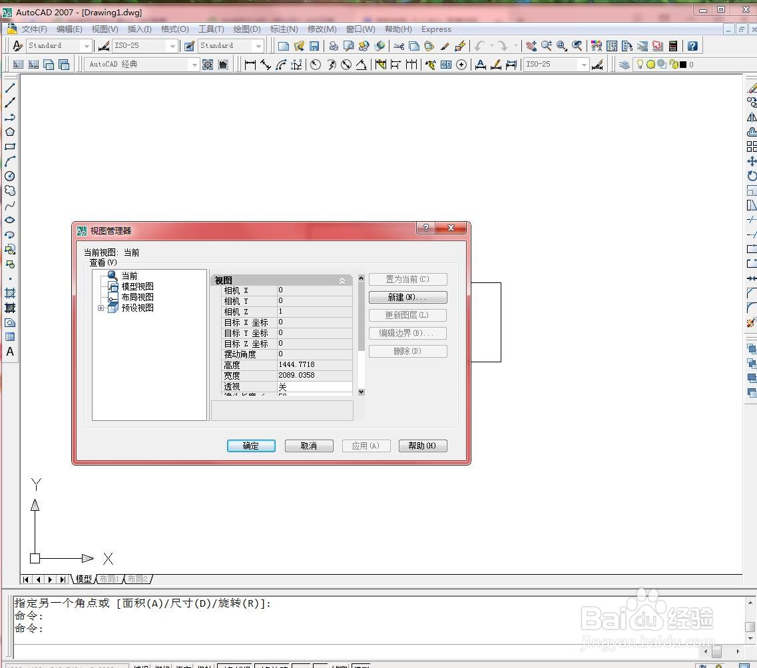Select the Radius dimension tool

click(x=316, y=64)
